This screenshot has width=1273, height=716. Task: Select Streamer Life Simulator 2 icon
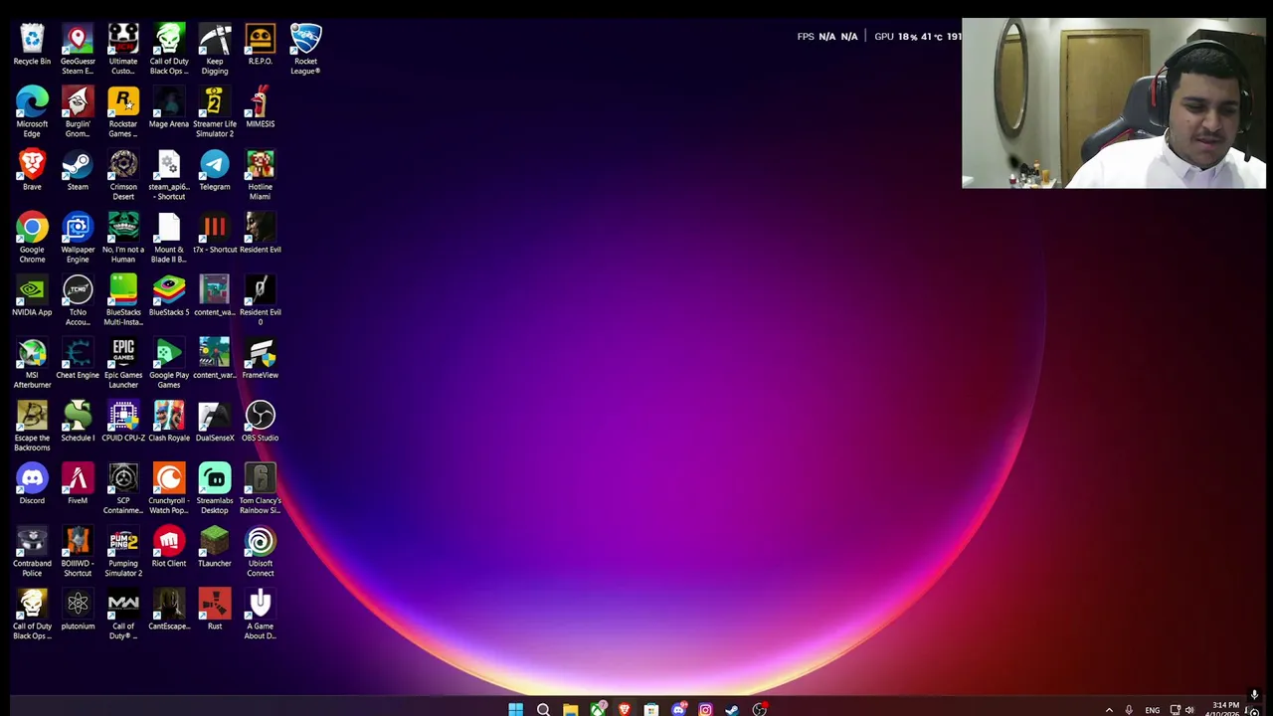[x=215, y=112]
